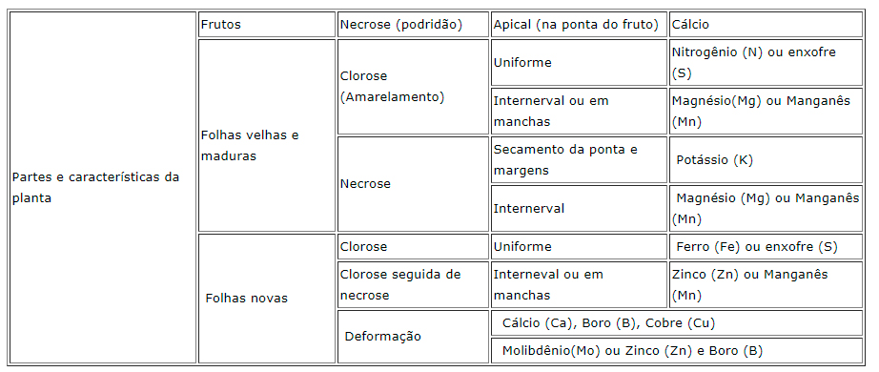Click the 'Internerval ou em manchas' cell
Screen dimensions: 879x372
coord(579,111)
